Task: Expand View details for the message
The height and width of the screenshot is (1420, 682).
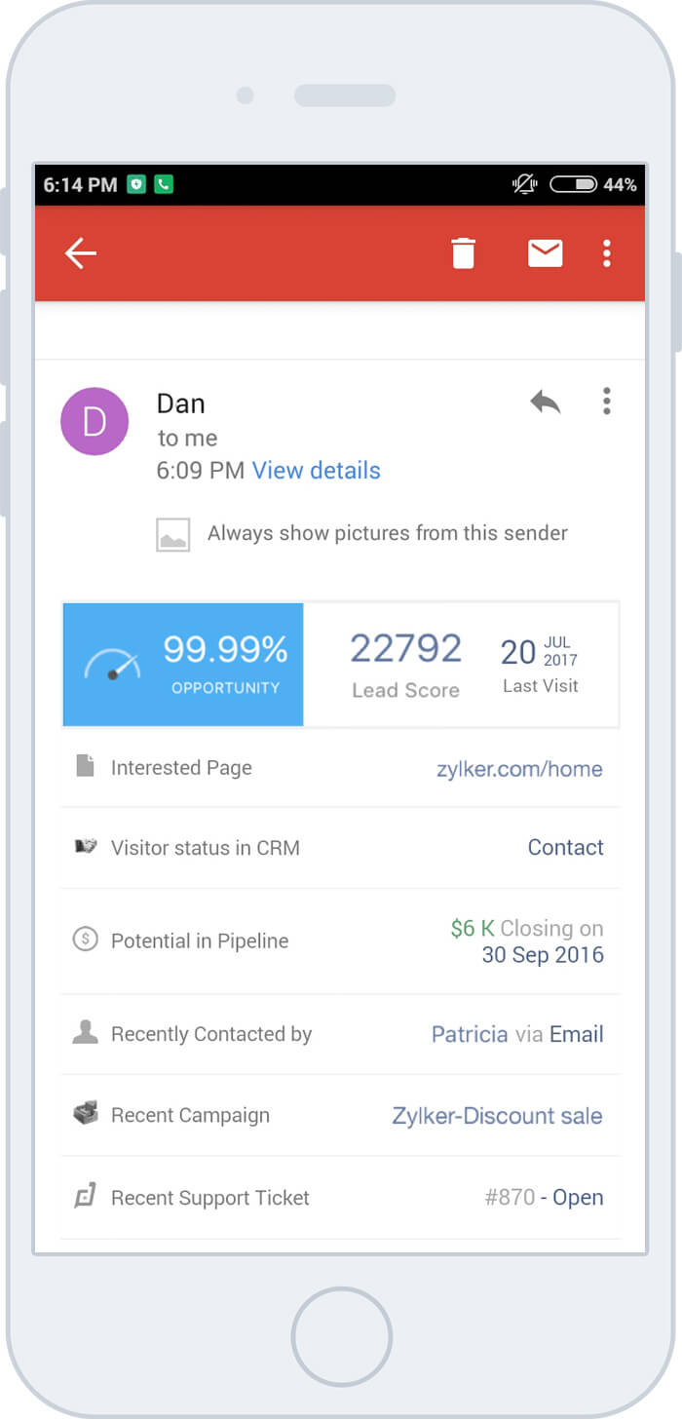Action: click(316, 471)
